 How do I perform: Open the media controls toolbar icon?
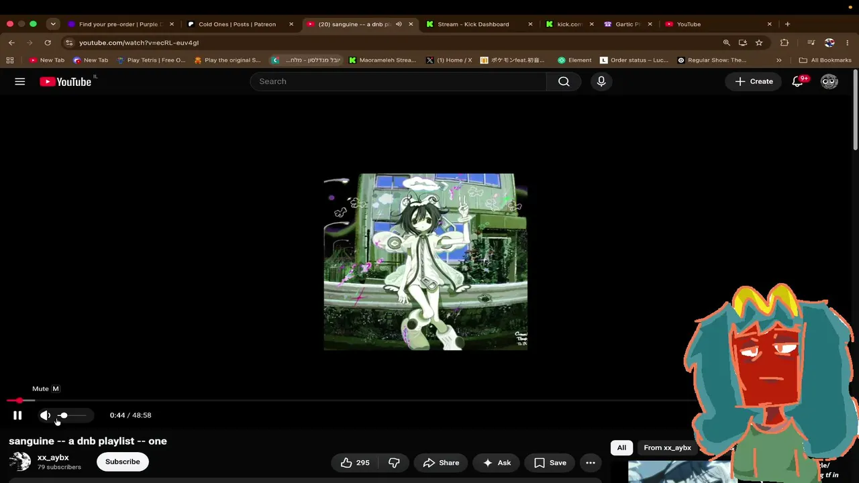point(811,42)
